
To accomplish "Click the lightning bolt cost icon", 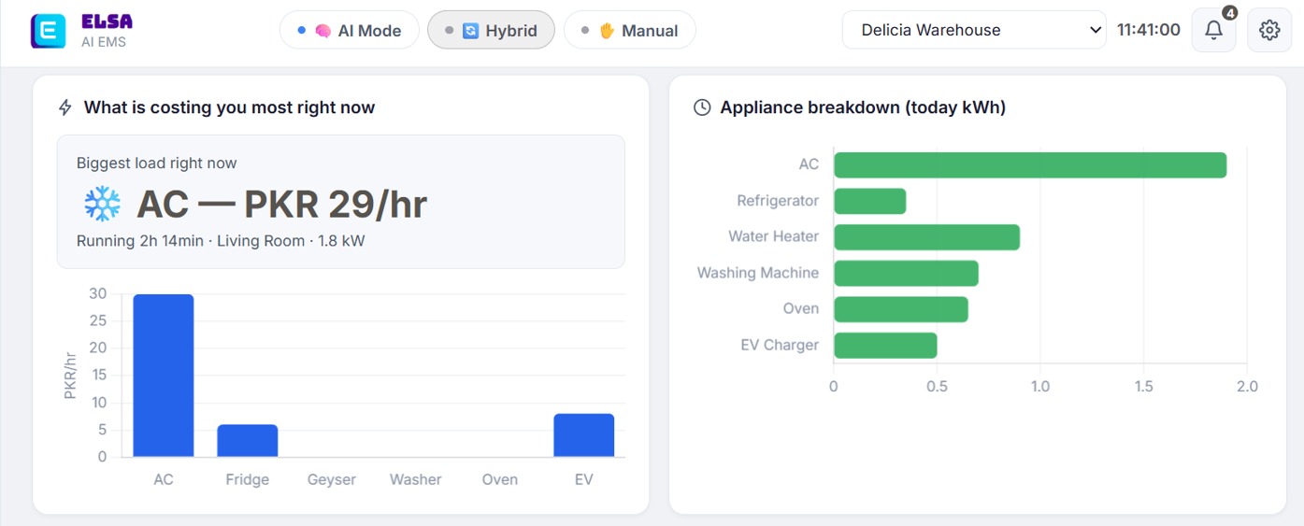I will coord(65,107).
